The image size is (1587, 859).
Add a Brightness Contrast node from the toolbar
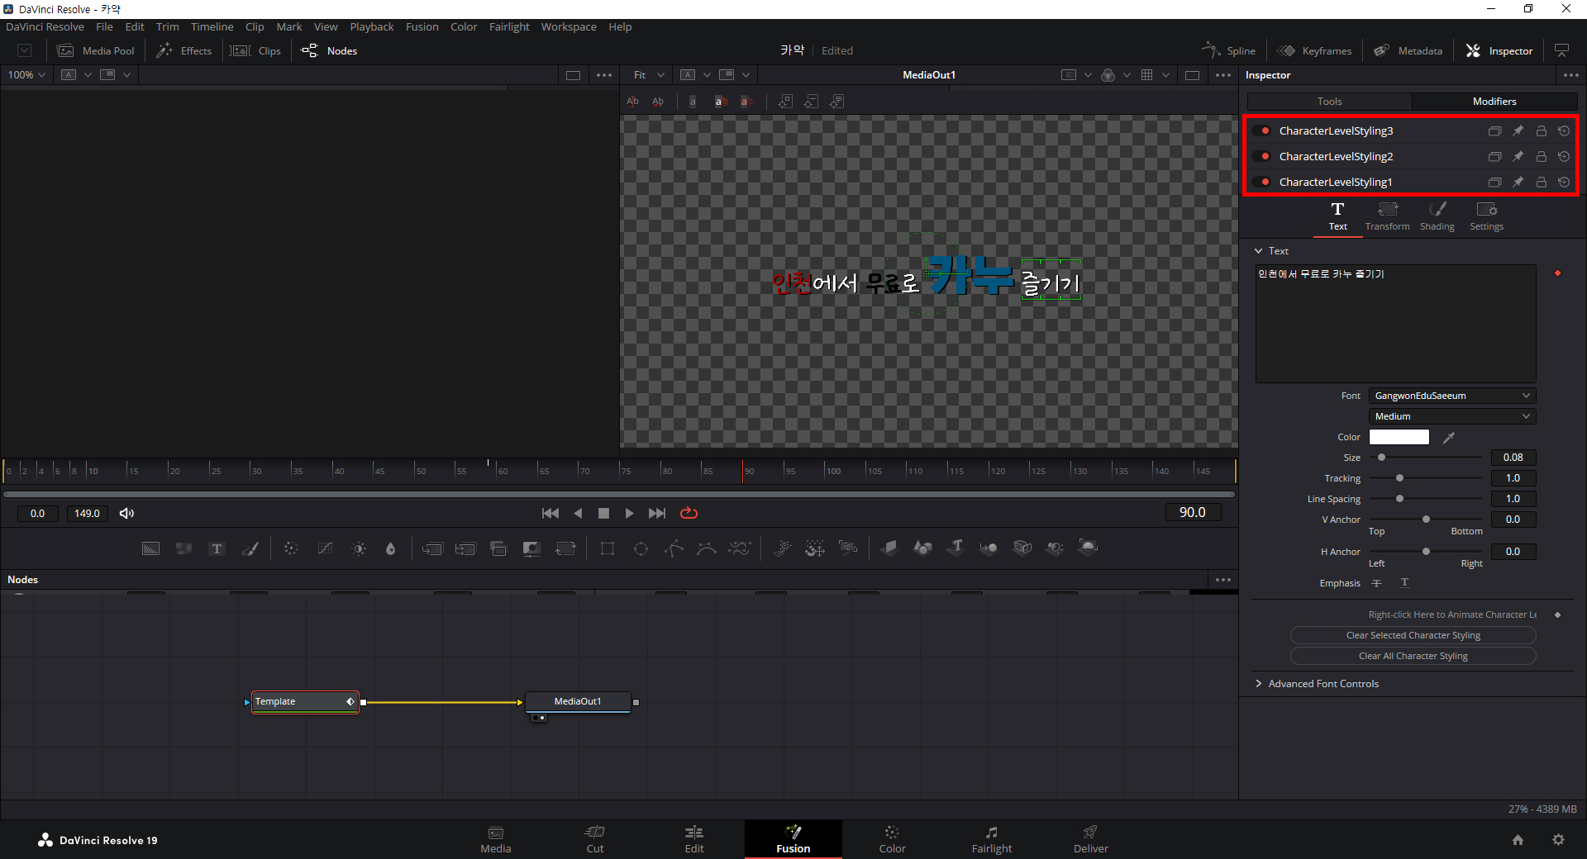coord(359,548)
